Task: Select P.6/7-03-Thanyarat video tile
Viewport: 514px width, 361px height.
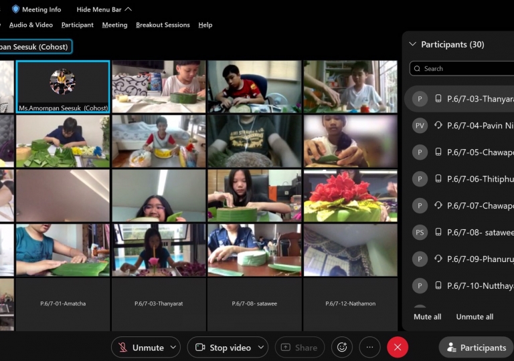Action: (159, 304)
